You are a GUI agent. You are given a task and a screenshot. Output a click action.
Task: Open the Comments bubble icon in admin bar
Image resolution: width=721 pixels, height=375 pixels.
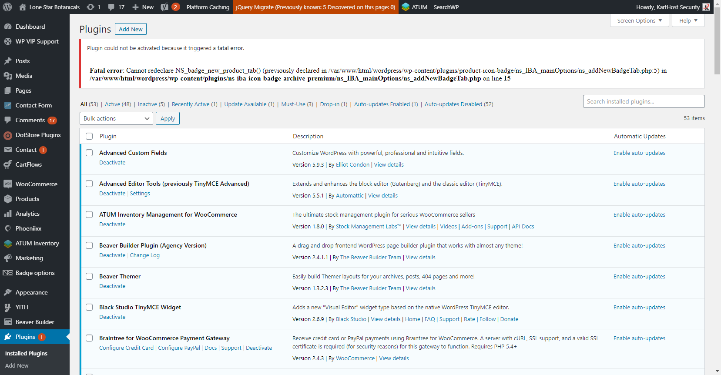(x=111, y=7)
